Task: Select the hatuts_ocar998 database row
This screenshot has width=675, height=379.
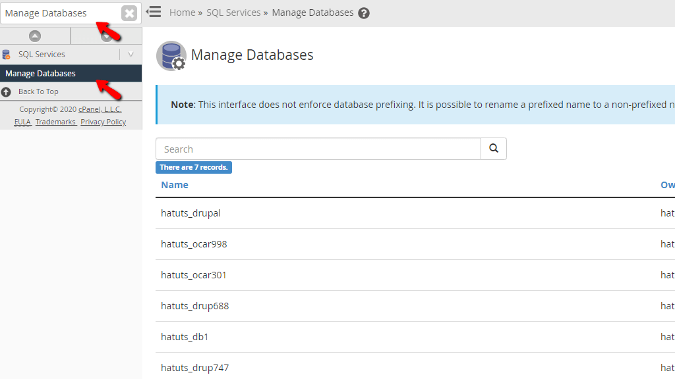Action: [x=415, y=244]
